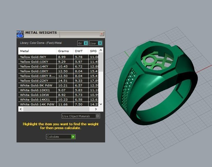Click scroll up arrow of metals list
This screenshot has width=212, height=167.
click(101, 50)
